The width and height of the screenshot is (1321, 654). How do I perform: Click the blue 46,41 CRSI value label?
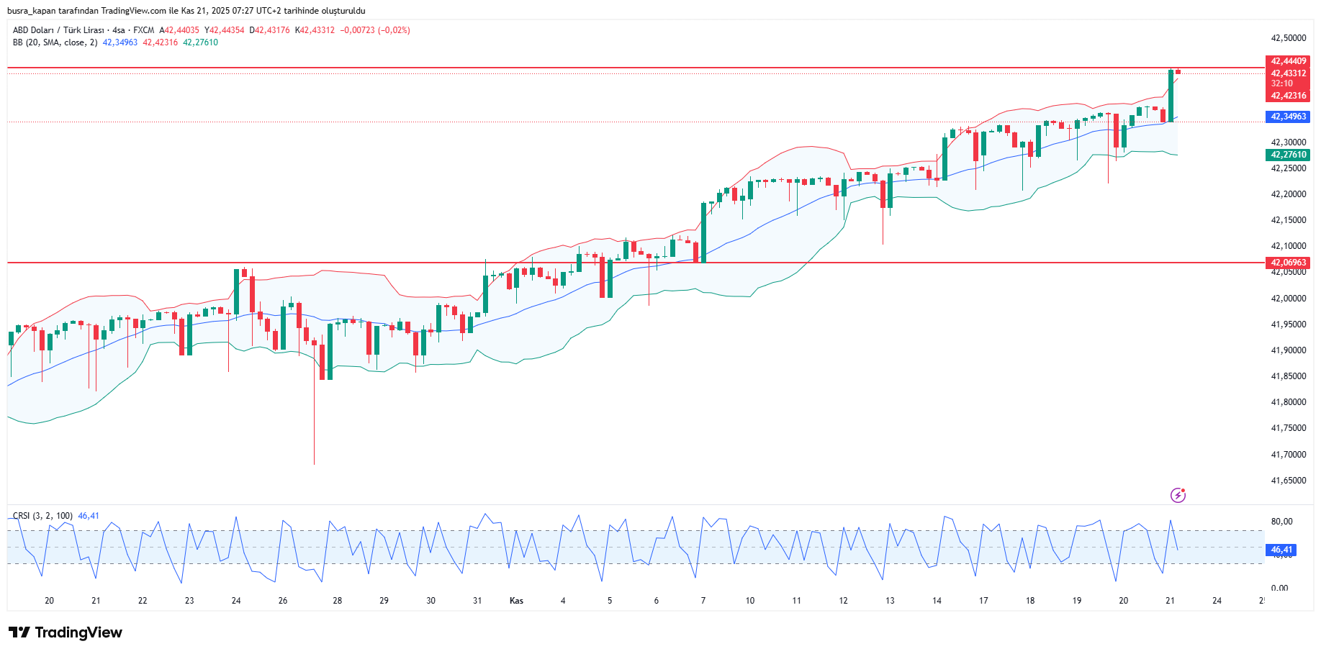pyautogui.click(x=1281, y=550)
